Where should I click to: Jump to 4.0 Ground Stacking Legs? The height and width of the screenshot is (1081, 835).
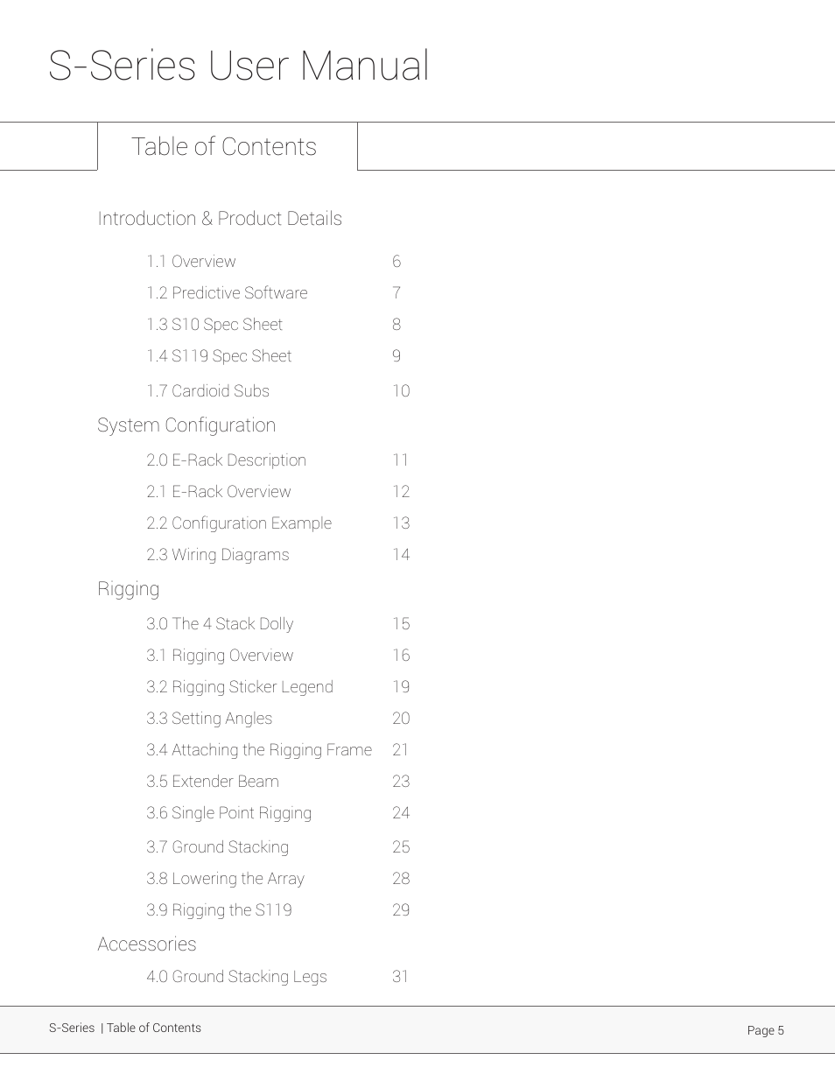236,977
